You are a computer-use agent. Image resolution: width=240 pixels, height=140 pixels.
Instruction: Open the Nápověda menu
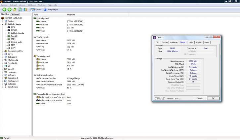click(x=52, y=5)
